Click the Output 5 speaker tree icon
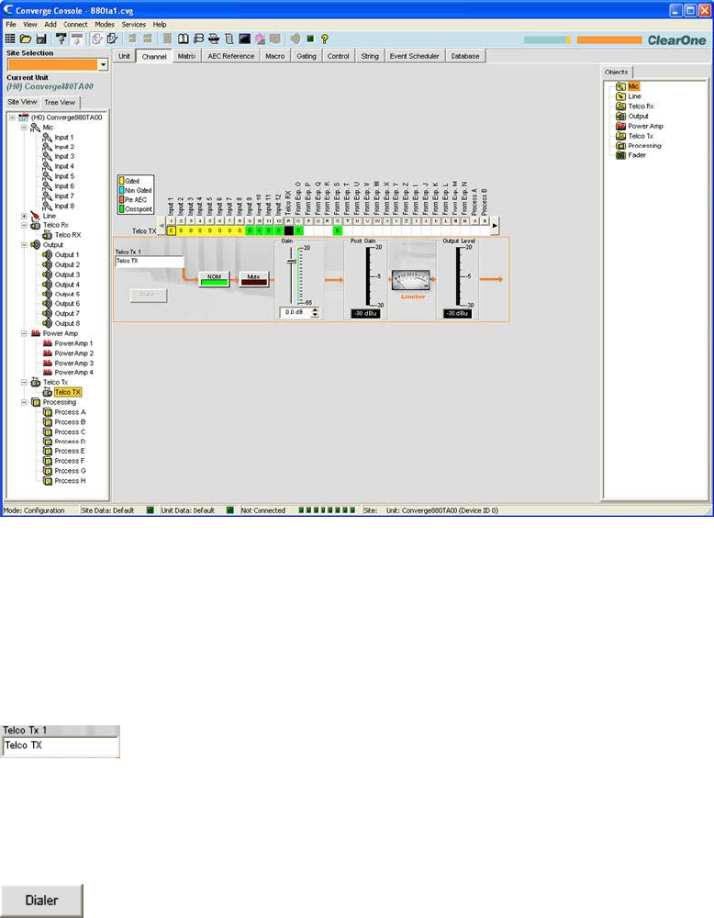The width and height of the screenshot is (714, 918). (x=48, y=294)
